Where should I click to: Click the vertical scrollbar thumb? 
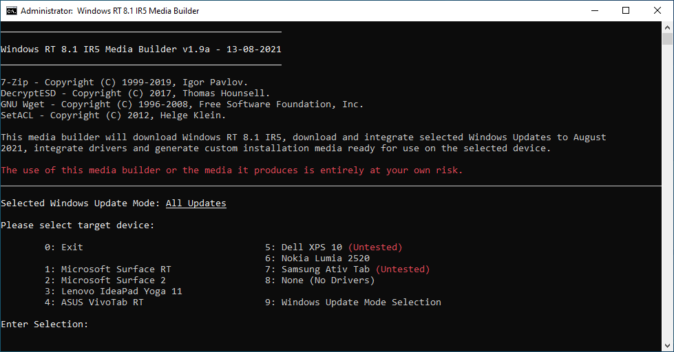(x=667, y=38)
